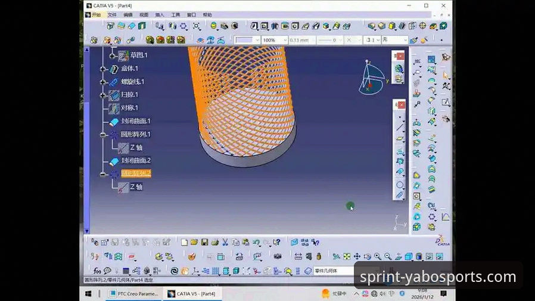Click the Point tool in the floating toolbar
535x301 pixels.
tap(400, 117)
